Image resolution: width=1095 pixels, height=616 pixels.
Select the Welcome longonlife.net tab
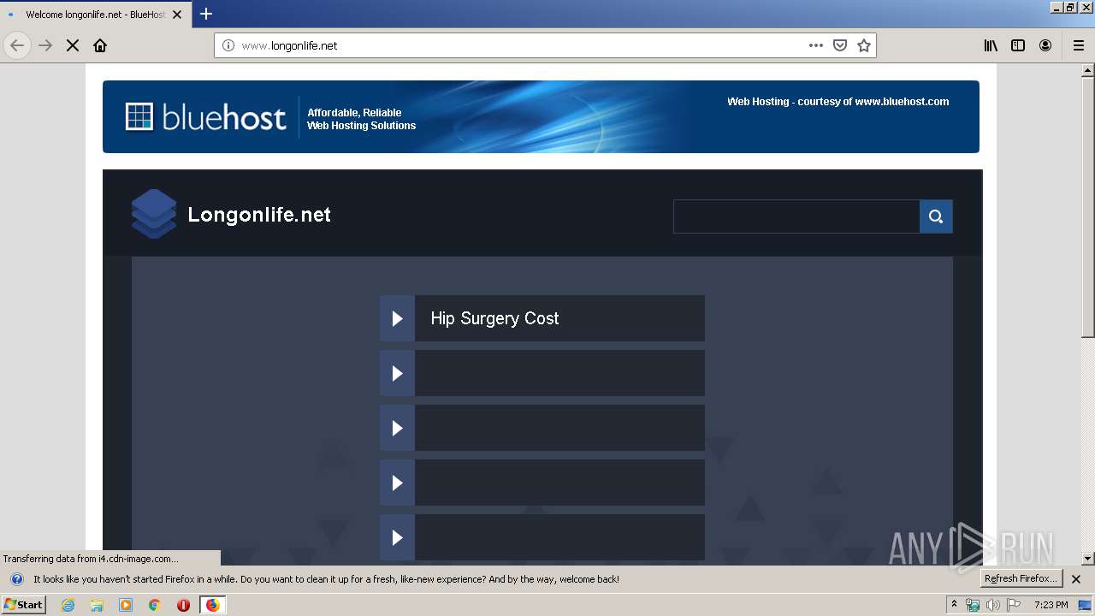click(94, 15)
